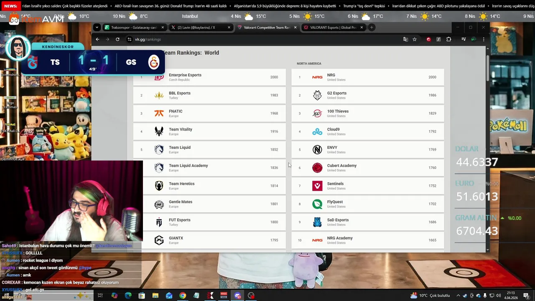This screenshot has width=535, height=301.
Task: Switch to the Trabzonspor - Galatasaray tab
Action: pos(134,28)
